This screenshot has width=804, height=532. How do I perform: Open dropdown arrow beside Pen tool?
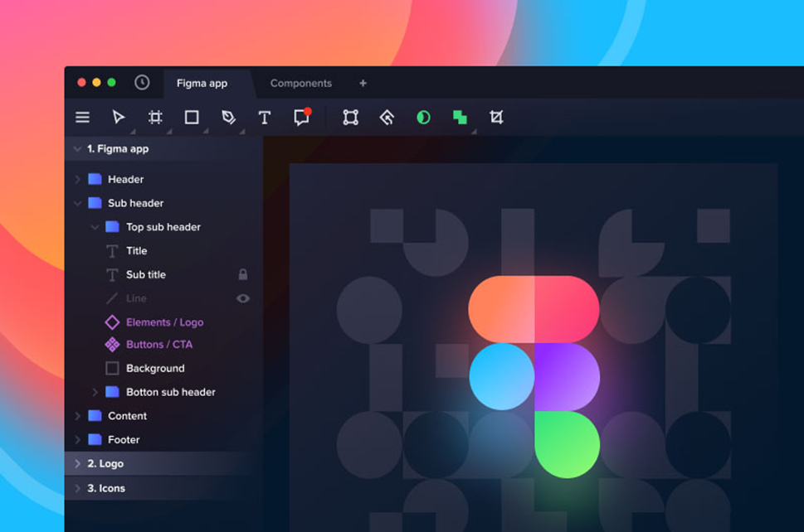point(242,132)
